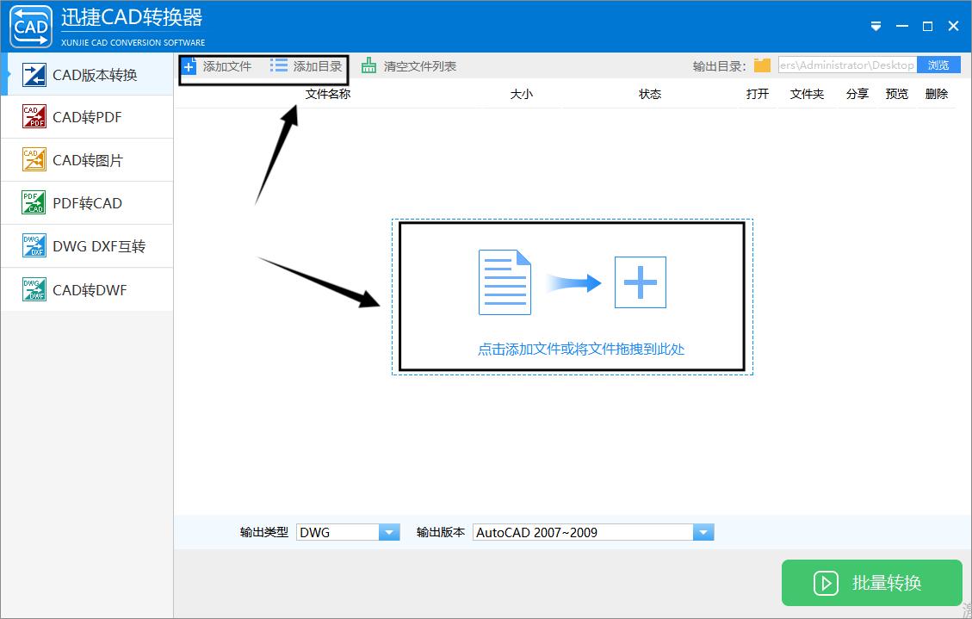
Task: Click the 输出类型 dropdown arrow
Action: 391,531
